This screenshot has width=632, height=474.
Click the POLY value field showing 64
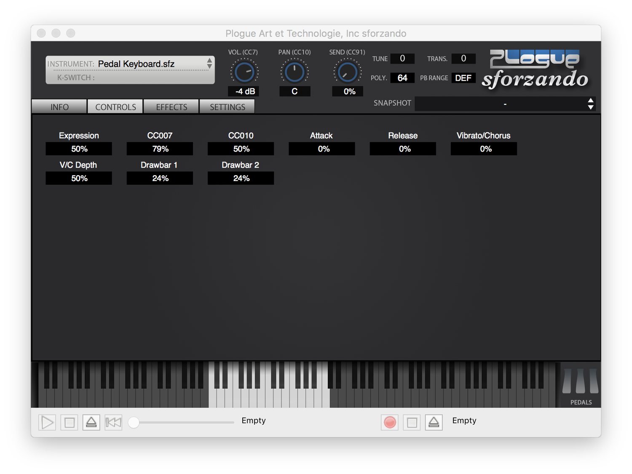(402, 78)
